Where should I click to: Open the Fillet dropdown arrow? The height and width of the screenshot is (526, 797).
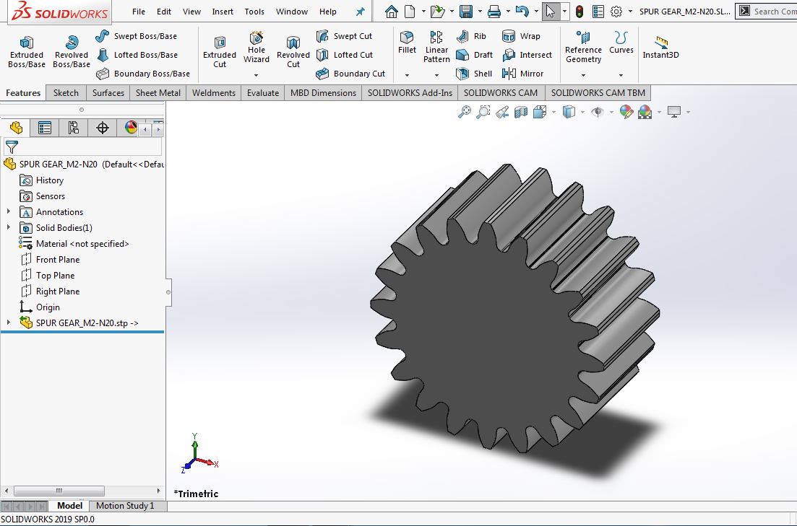(407, 75)
